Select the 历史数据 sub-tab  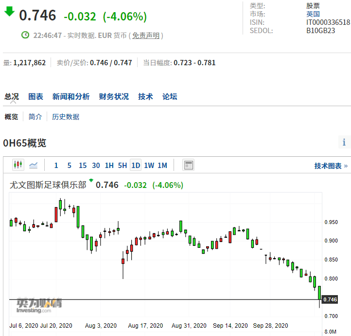coord(66,116)
